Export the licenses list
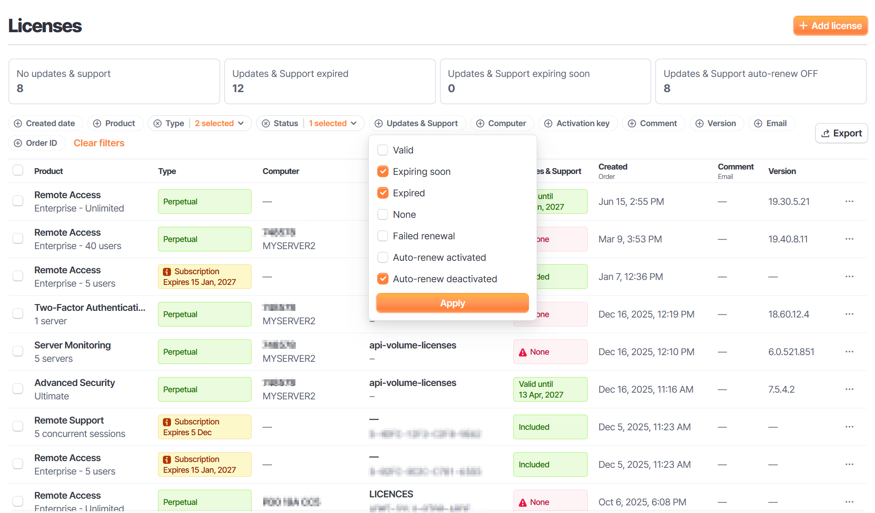This screenshot has width=875, height=513. 841,133
